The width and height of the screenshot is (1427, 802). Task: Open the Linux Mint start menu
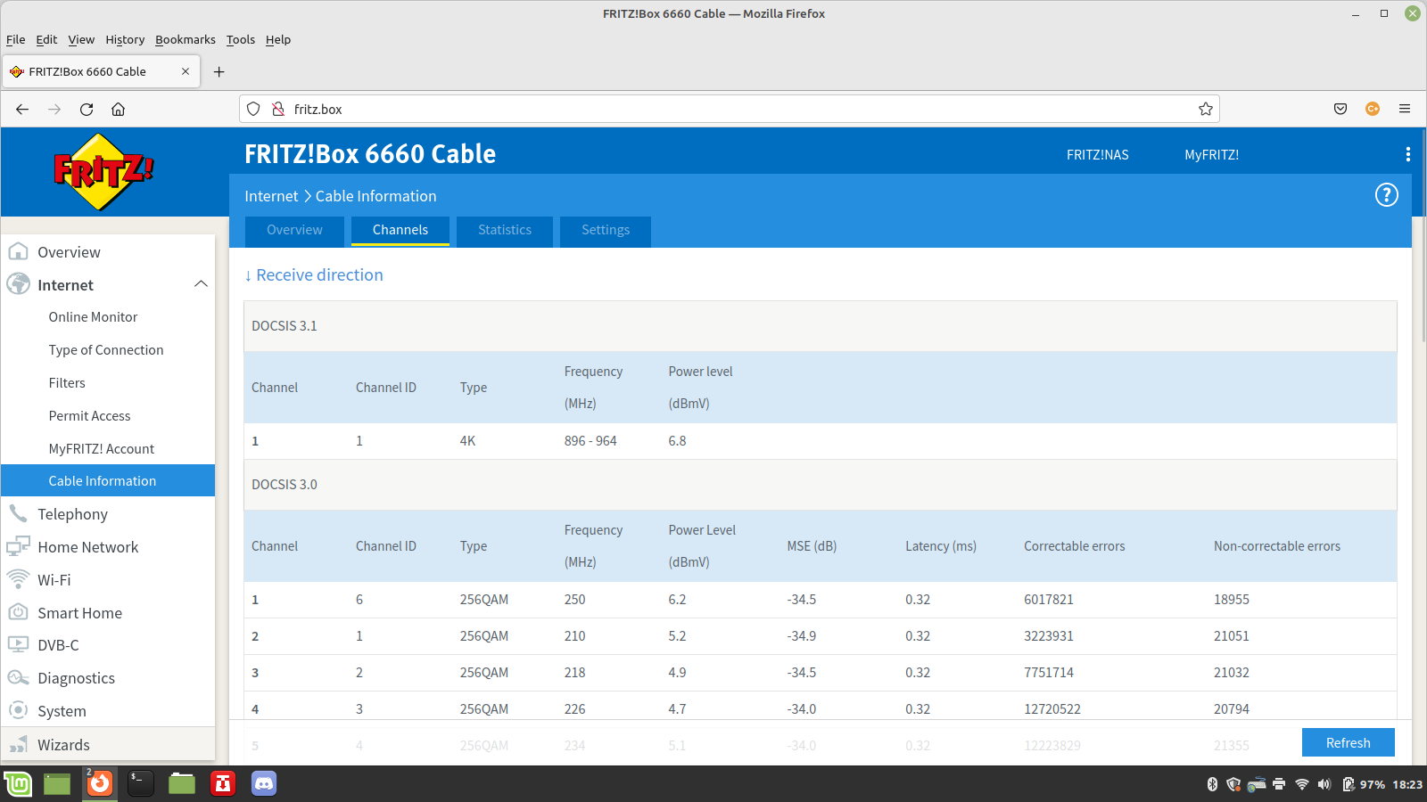tap(18, 784)
